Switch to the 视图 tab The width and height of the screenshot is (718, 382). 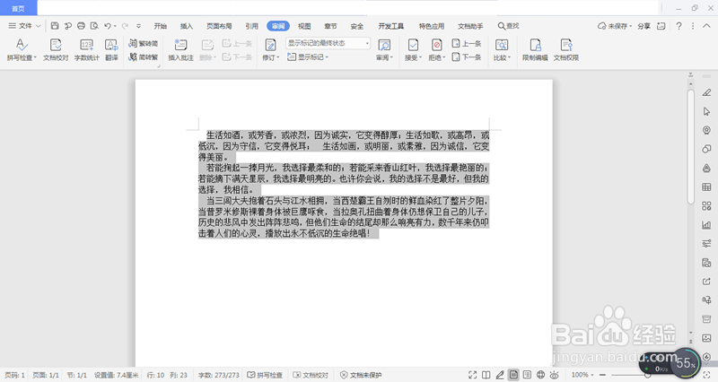click(304, 26)
